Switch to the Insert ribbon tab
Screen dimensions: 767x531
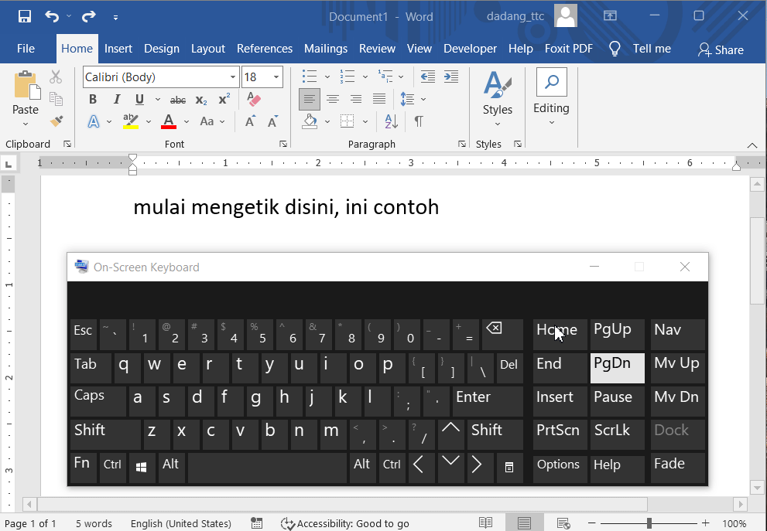(x=118, y=48)
